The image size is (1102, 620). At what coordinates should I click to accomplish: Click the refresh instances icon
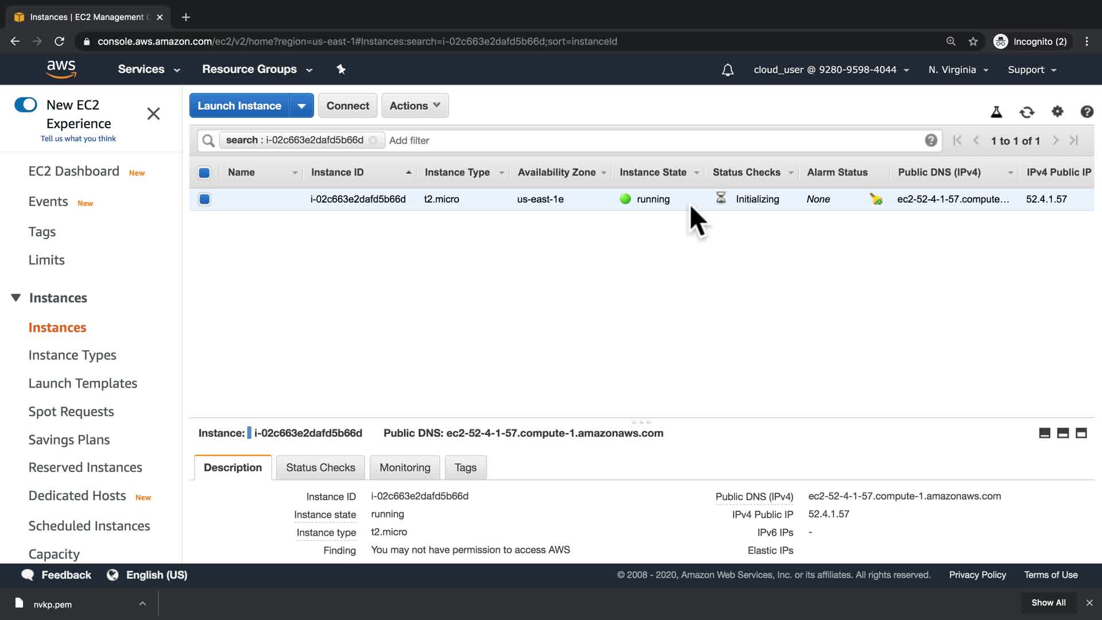pyautogui.click(x=1027, y=112)
